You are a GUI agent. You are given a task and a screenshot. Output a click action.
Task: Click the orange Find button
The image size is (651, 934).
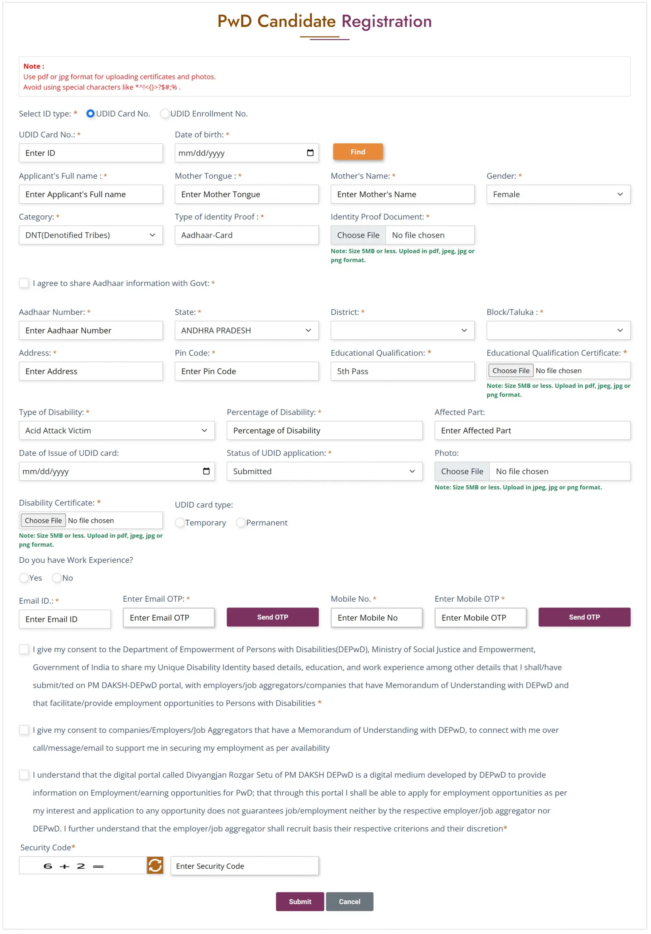pos(358,152)
